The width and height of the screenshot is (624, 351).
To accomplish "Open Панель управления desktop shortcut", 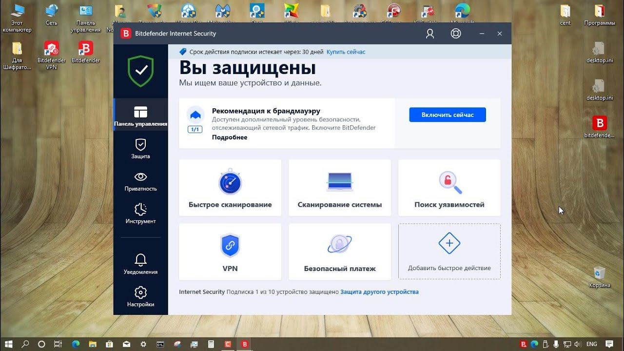I will (x=85, y=19).
